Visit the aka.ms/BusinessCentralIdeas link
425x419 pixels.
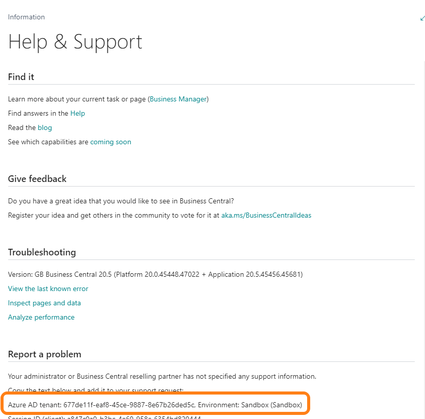click(x=266, y=215)
